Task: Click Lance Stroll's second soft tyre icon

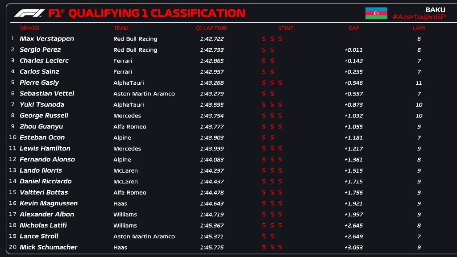Action: point(272,236)
